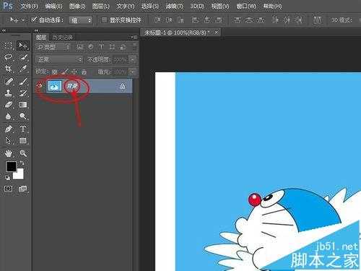Open 图像(I) menu
The width and height of the screenshot is (361, 271).
coord(77,6)
